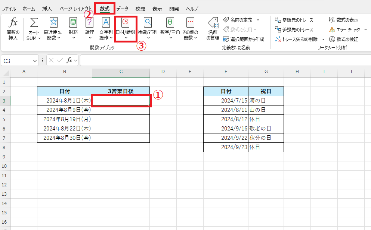Expand the Name Box dropdown arrow
Screen dimensions: 371x230
[x=35, y=61]
